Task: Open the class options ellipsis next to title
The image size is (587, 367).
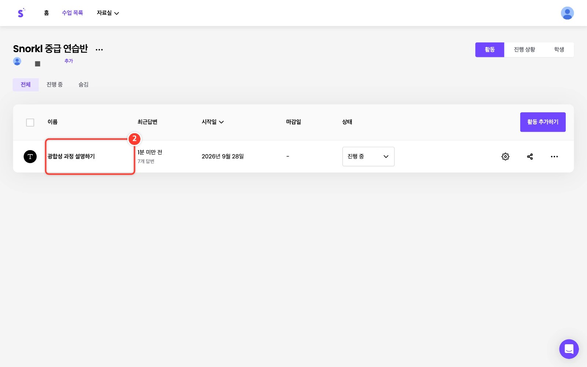Action: coord(99,50)
